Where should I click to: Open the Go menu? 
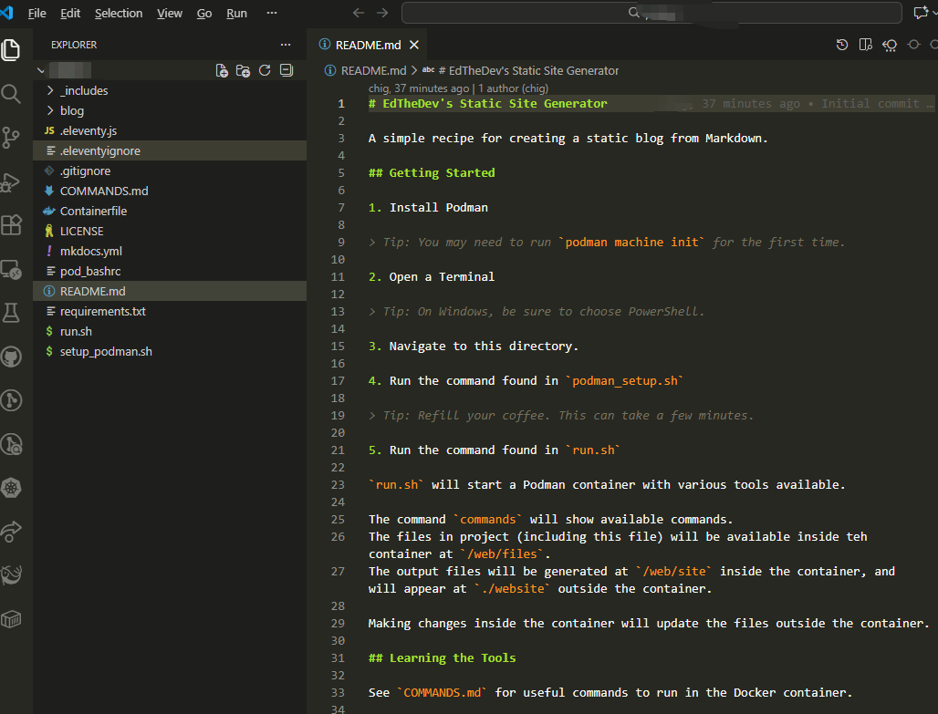point(204,13)
